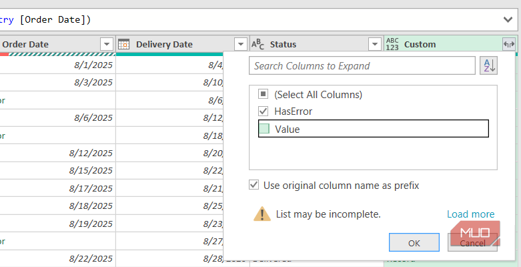The image size is (521, 267).
Task: Check the Value column checkbox
Action: point(264,129)
